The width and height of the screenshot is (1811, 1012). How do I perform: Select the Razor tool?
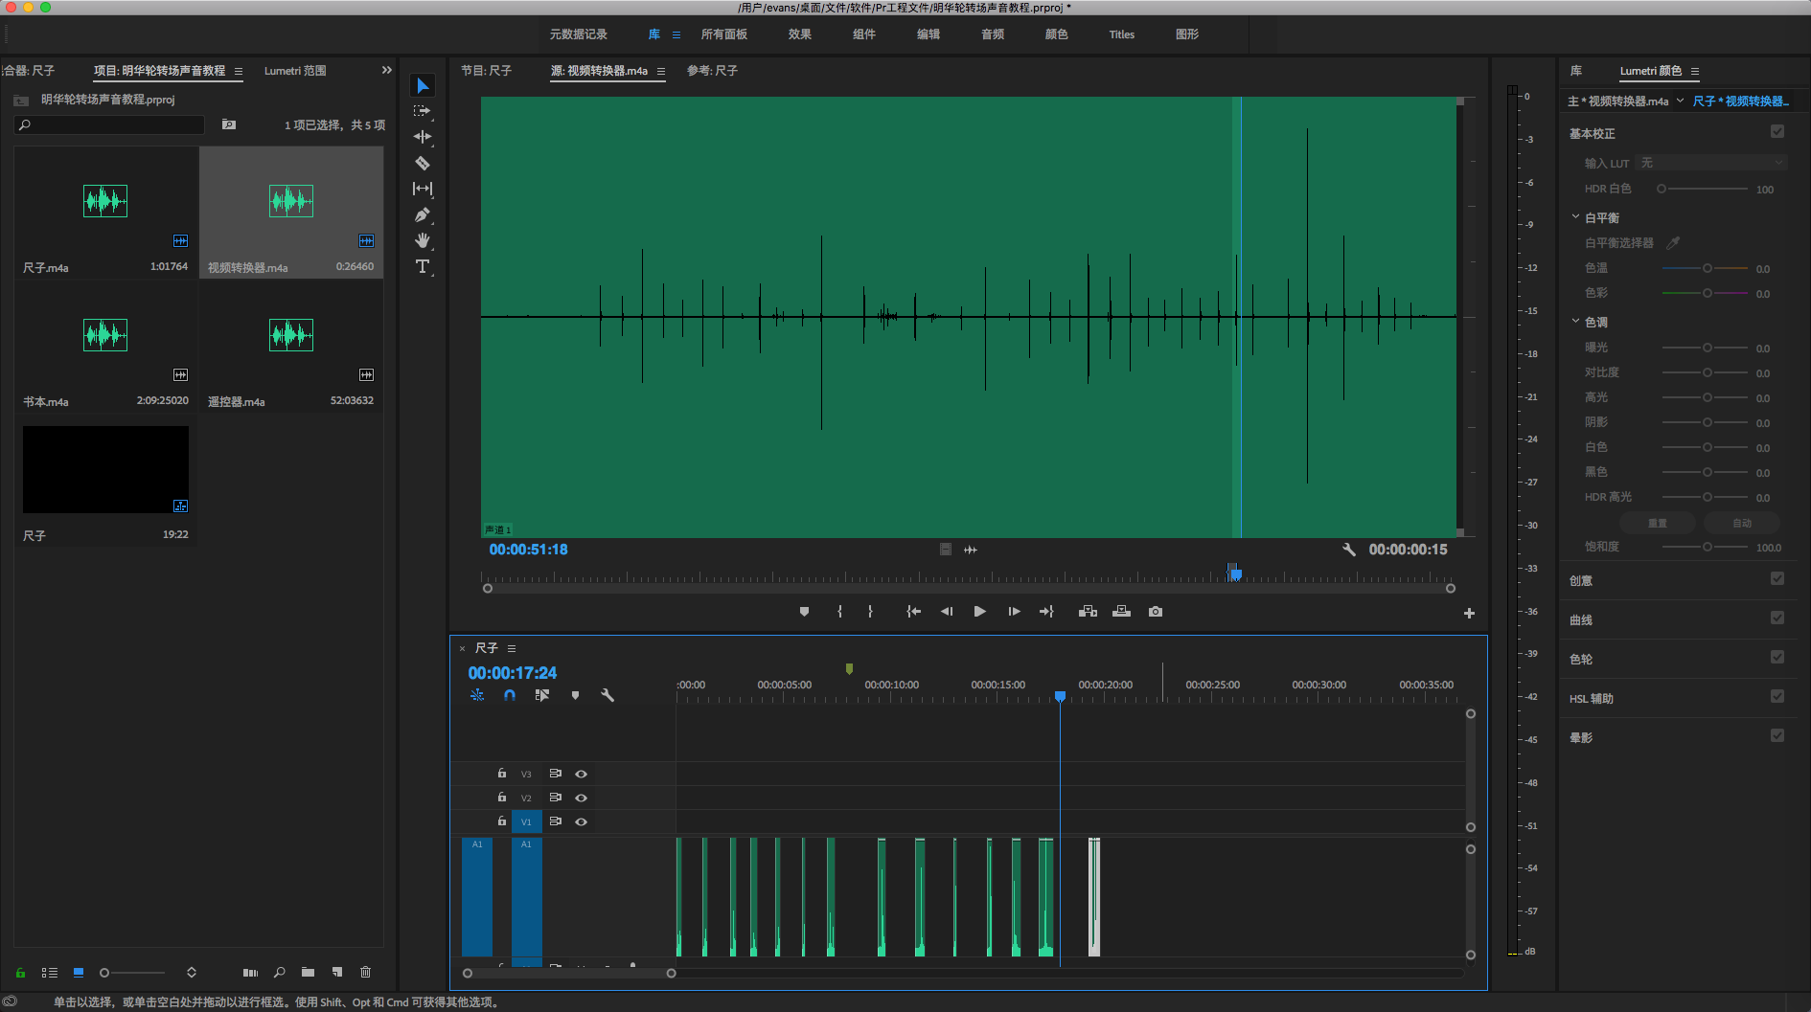tap(423, 163)
